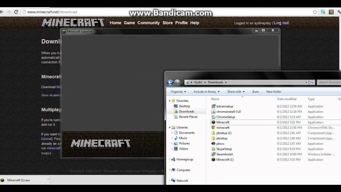Click the New folder button
This screenshot has height=192, width=341.
pyautogui.click(x=274, y=92)
